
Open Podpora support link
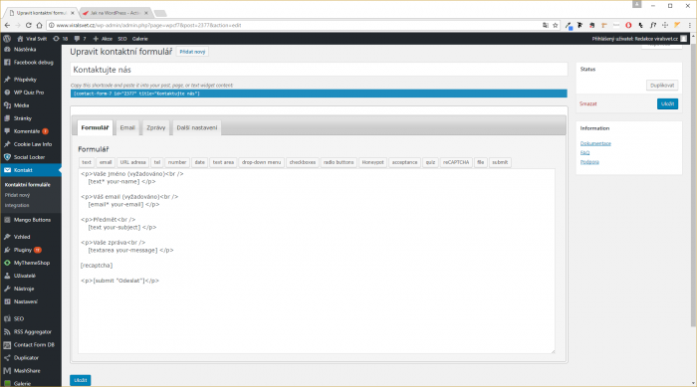click(x=589, y=162)
